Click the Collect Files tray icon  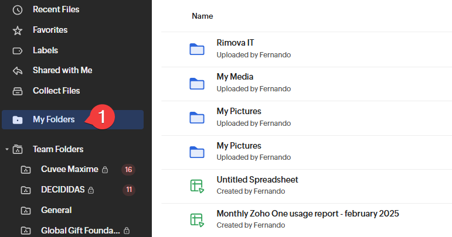(x=18, y=91)
